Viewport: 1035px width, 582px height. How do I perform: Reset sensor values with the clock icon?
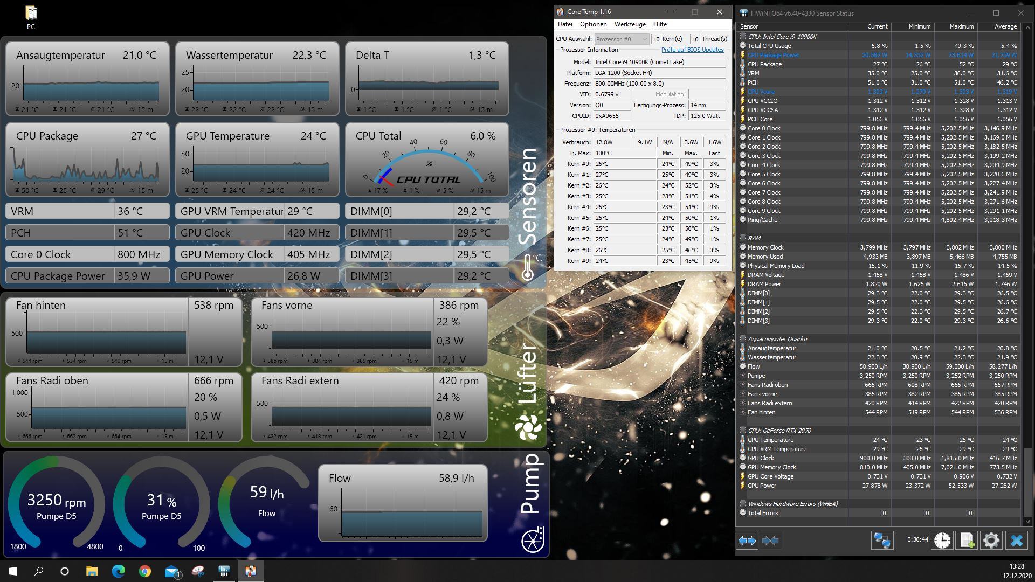point(942,541)
